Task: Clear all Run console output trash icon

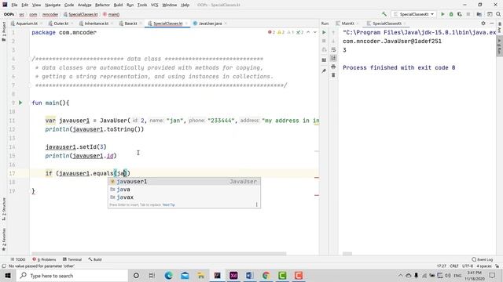Action: click(333, 75)
